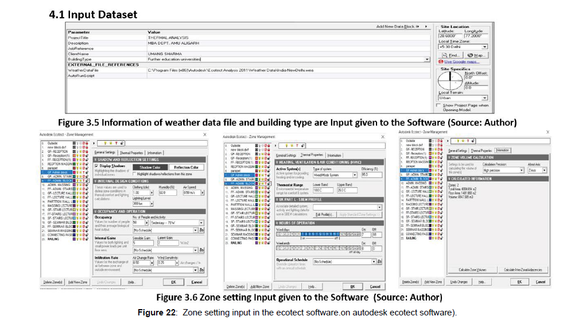Open General Settings tab in Information window
Image resolution: width=586 pixels, height=324 pixels.
tap(458, 151)
